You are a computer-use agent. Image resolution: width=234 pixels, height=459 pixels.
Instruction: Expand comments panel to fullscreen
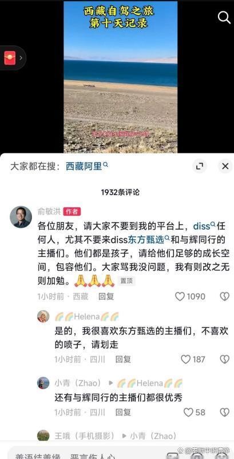click(x=200, y=167)
